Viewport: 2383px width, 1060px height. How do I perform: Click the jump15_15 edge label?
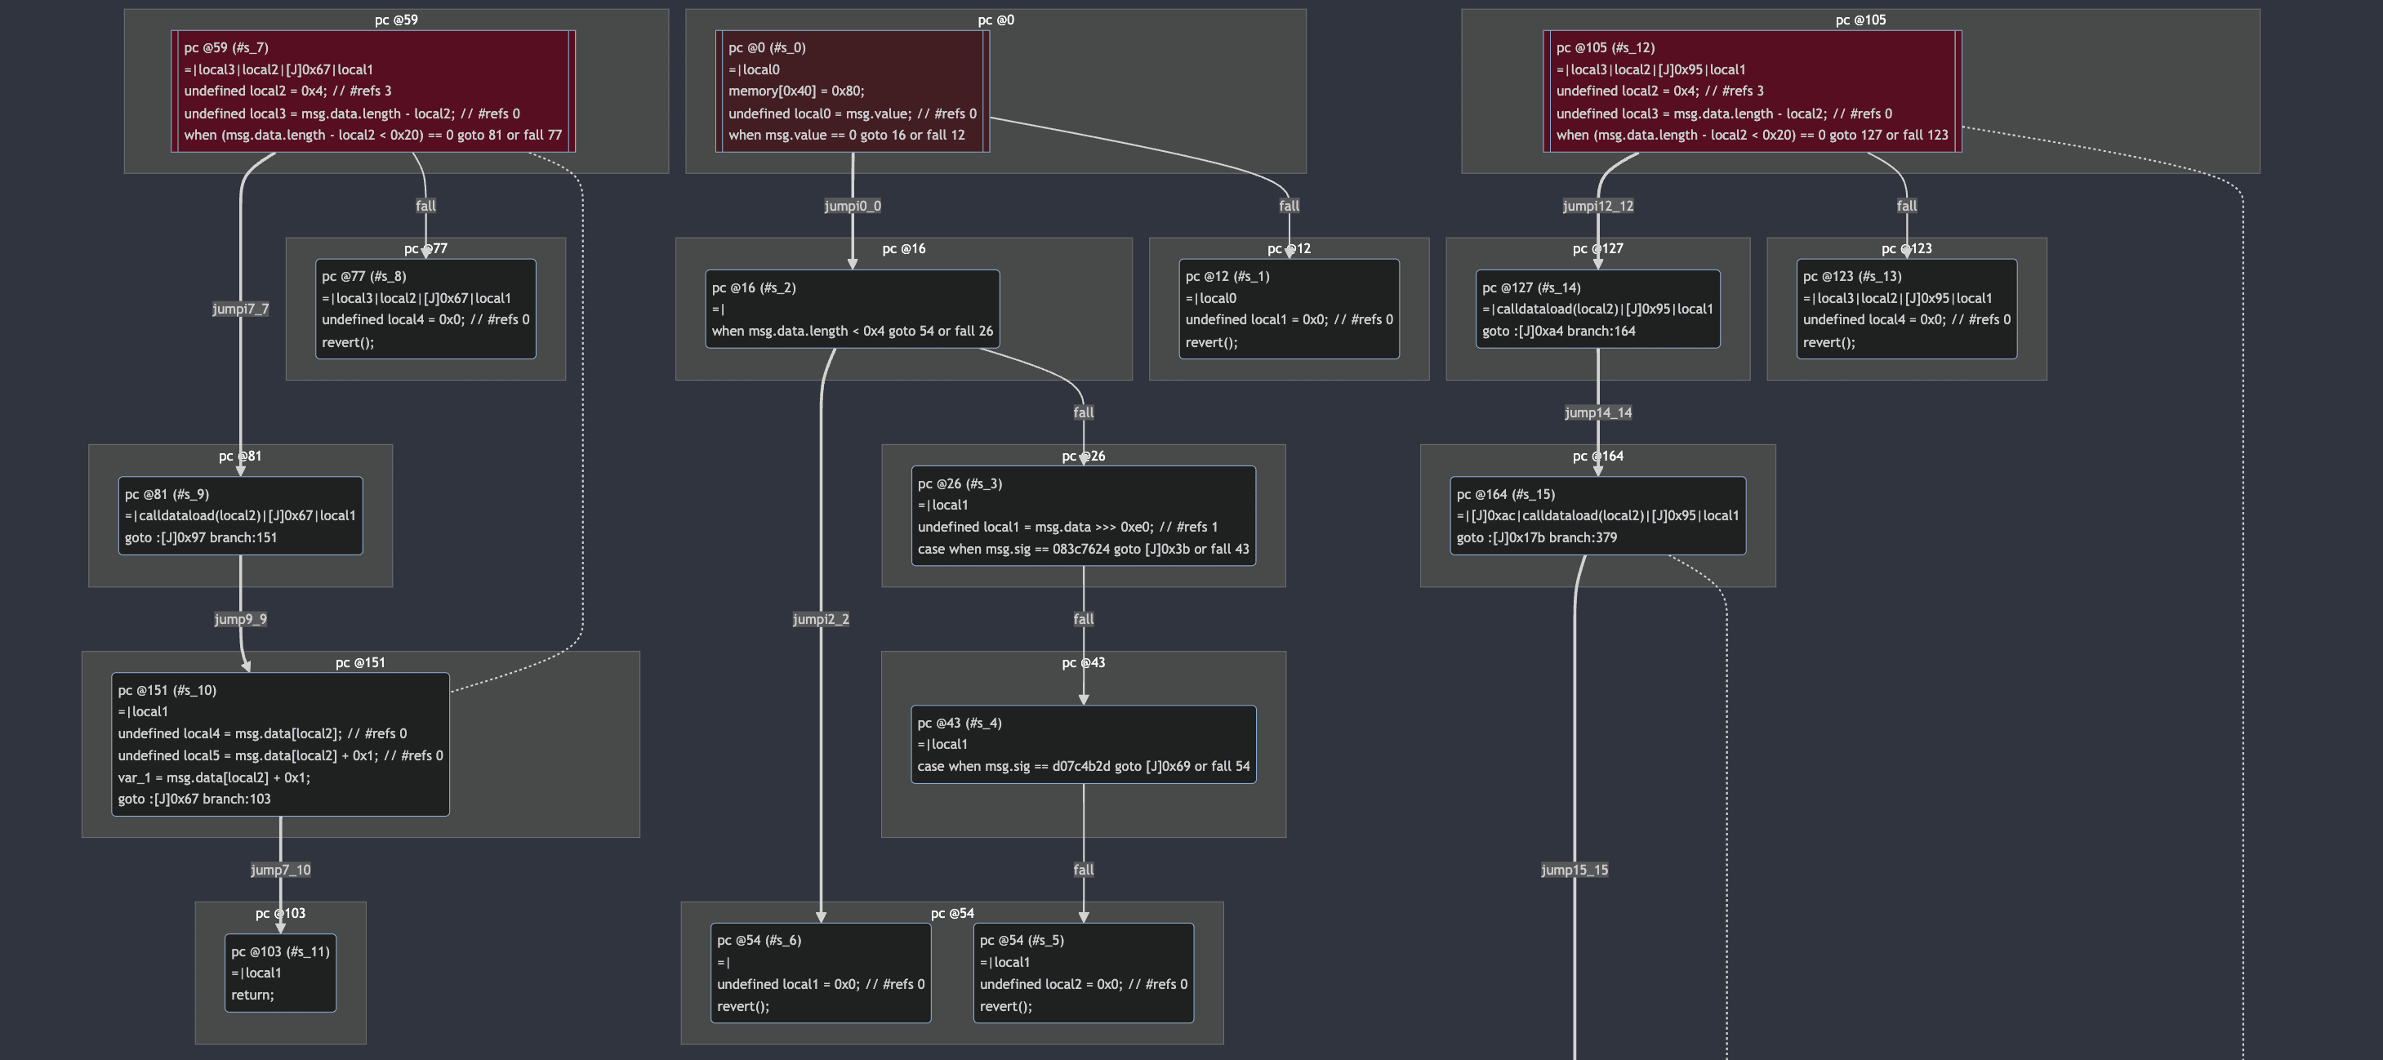1575,870
